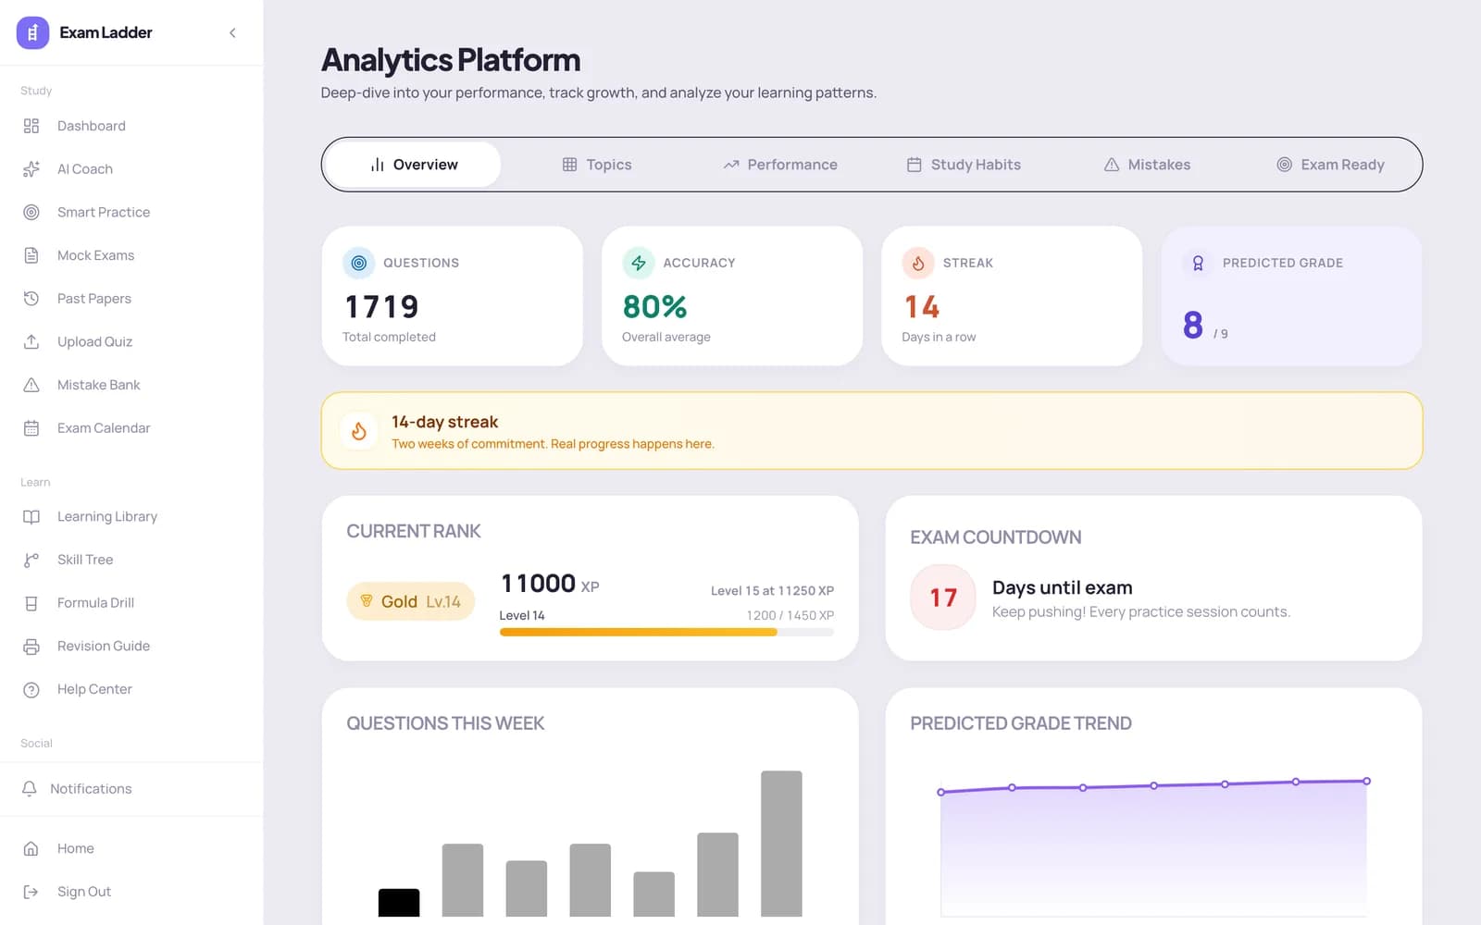Click the '1200 / 1450 XP' text
The width and height of the screenshot is (1481, 925).
coord(790,615)
